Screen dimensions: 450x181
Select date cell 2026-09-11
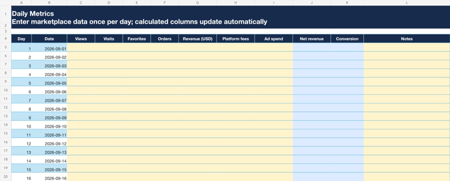(x=49, y=134)
